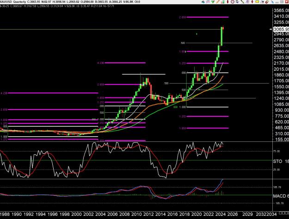Click the teal arrow icon in the chart toolbar
This screenshot has height=219, width=289.
[x=203, y=2]
